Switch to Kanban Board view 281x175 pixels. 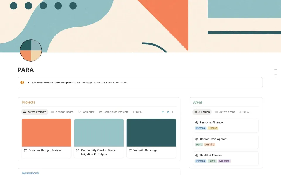pyautogui.click(x=62, y=112)
